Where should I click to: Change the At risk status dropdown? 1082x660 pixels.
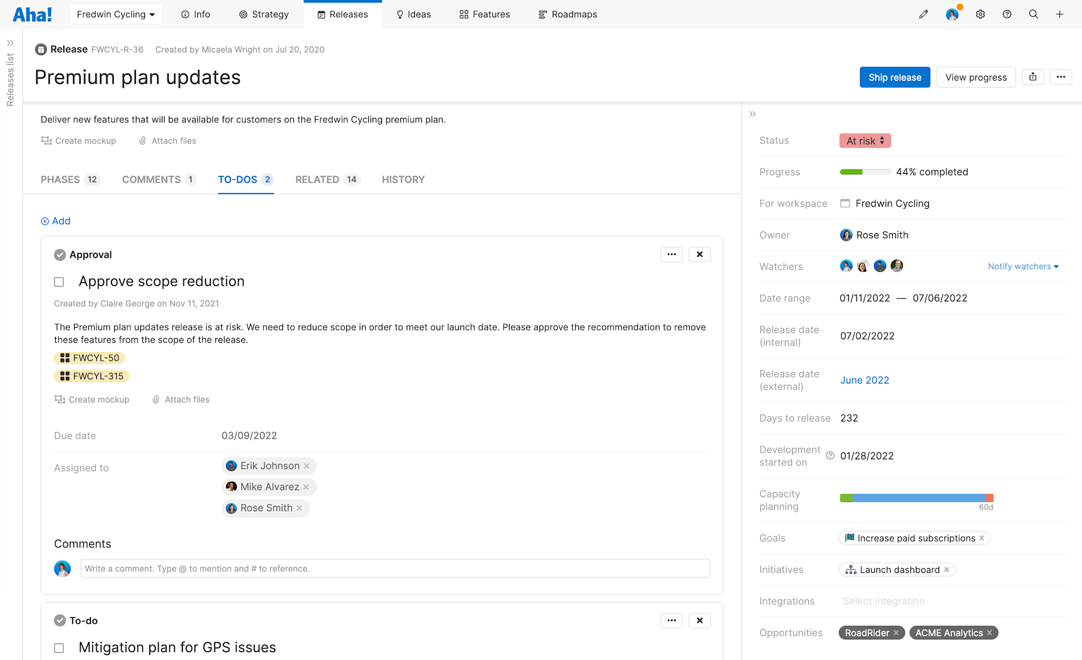[x=865, y=141]
